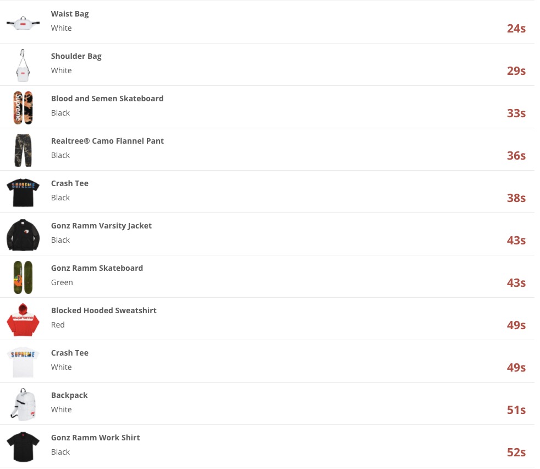Viewport: 540px width, 469px height.
Task: Open the red Blocked Hooded Sweatshirt image
Action: [23, 320]
